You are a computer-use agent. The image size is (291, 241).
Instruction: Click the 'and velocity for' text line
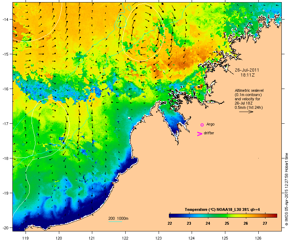click(x=247, y=99)
